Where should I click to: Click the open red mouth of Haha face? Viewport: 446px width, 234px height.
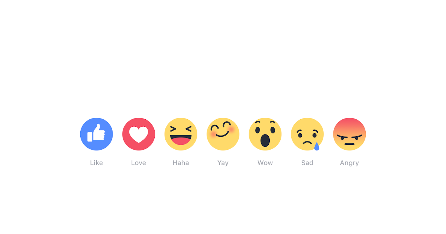coord(181,140)
